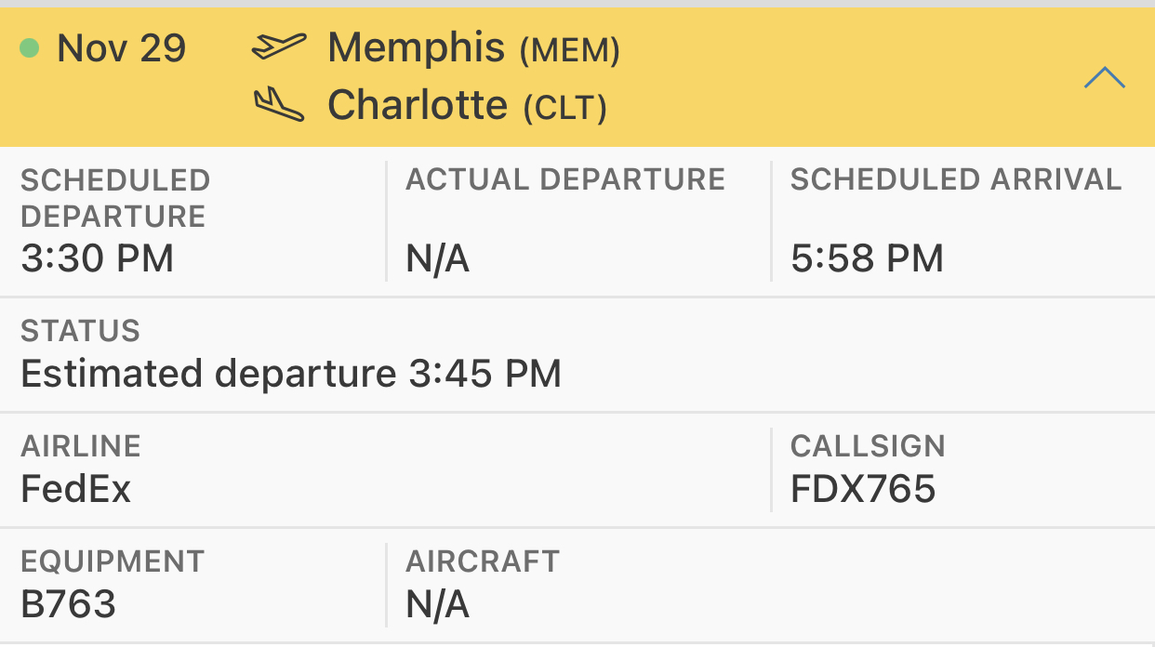Tap the aircraft N/A value
Viewport: 1155px width, 647px height.
coord(437,605)
